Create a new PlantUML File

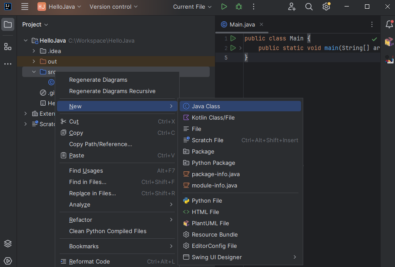click(240, 224)
